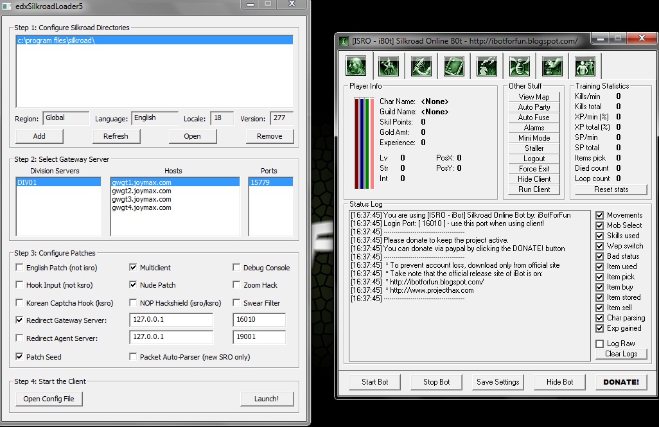659x427 pixels.
Task: Select the potion flask icon
Action: click(x=519, y=65)
